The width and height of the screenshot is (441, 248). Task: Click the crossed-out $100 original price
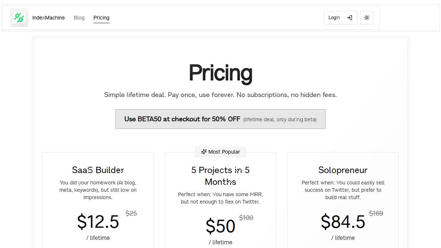click(x=246, y=218)
